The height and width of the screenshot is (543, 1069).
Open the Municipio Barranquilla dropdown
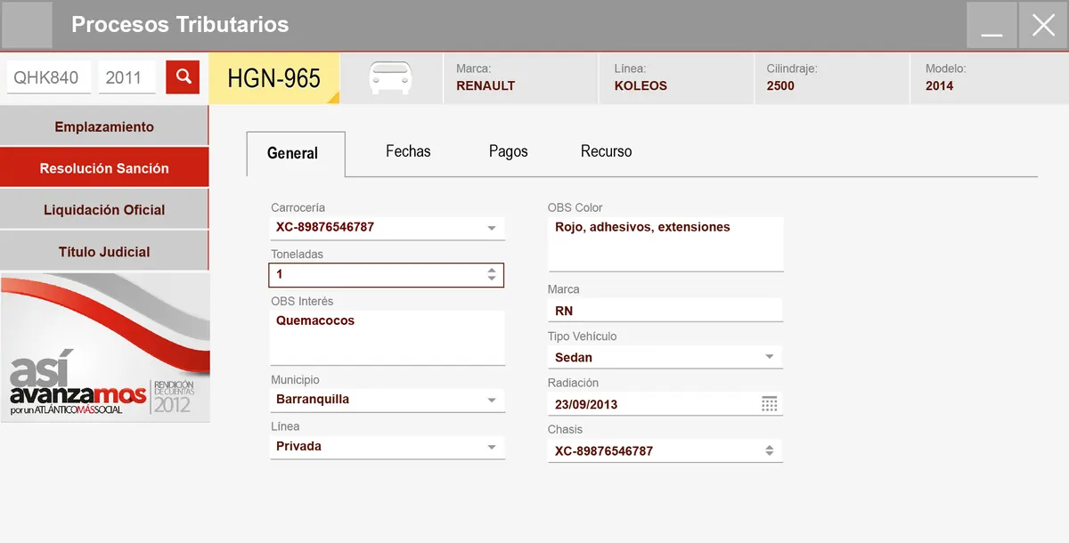point(492,401)
